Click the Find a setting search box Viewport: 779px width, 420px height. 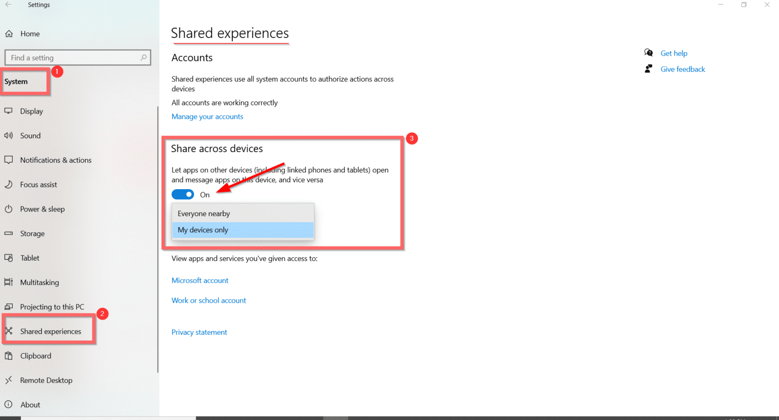coord(78,57)
